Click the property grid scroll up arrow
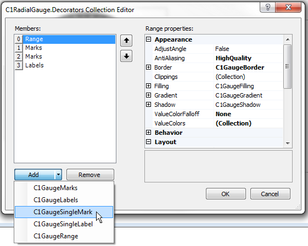 (288, 39)
